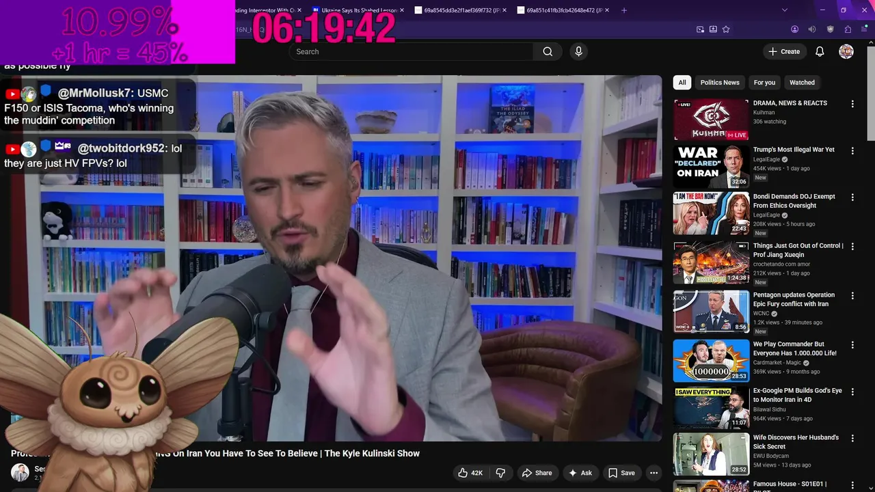Open options for Things Just Got Out of Control
The height and width of the screenshot is (492, 875).
coord(852,247)
